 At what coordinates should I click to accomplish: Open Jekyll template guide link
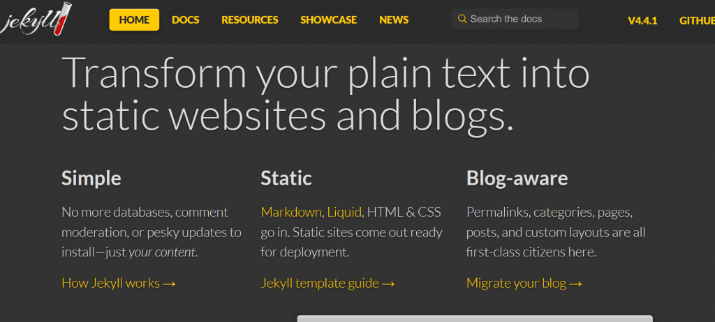click(327, 283)
